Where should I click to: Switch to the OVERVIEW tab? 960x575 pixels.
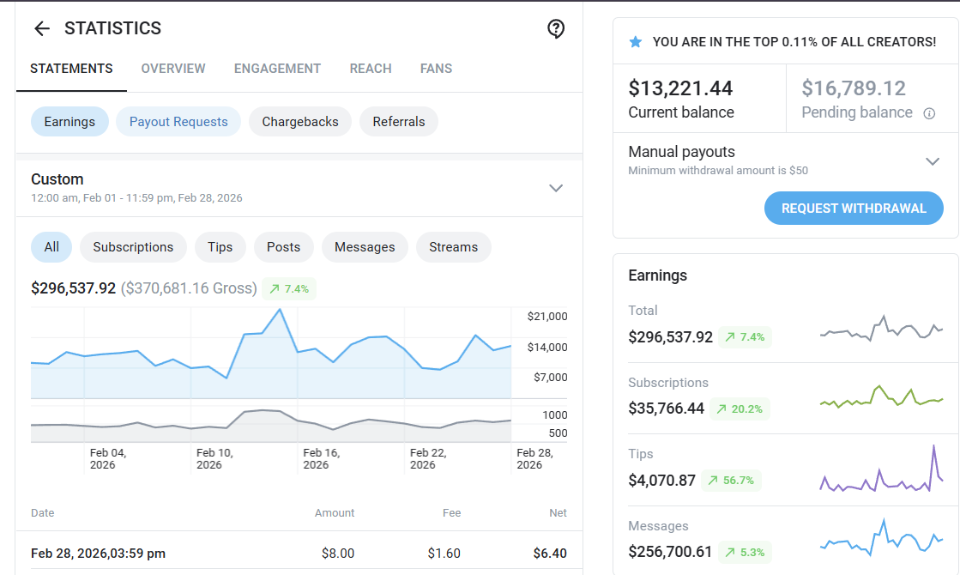point(173,69)
